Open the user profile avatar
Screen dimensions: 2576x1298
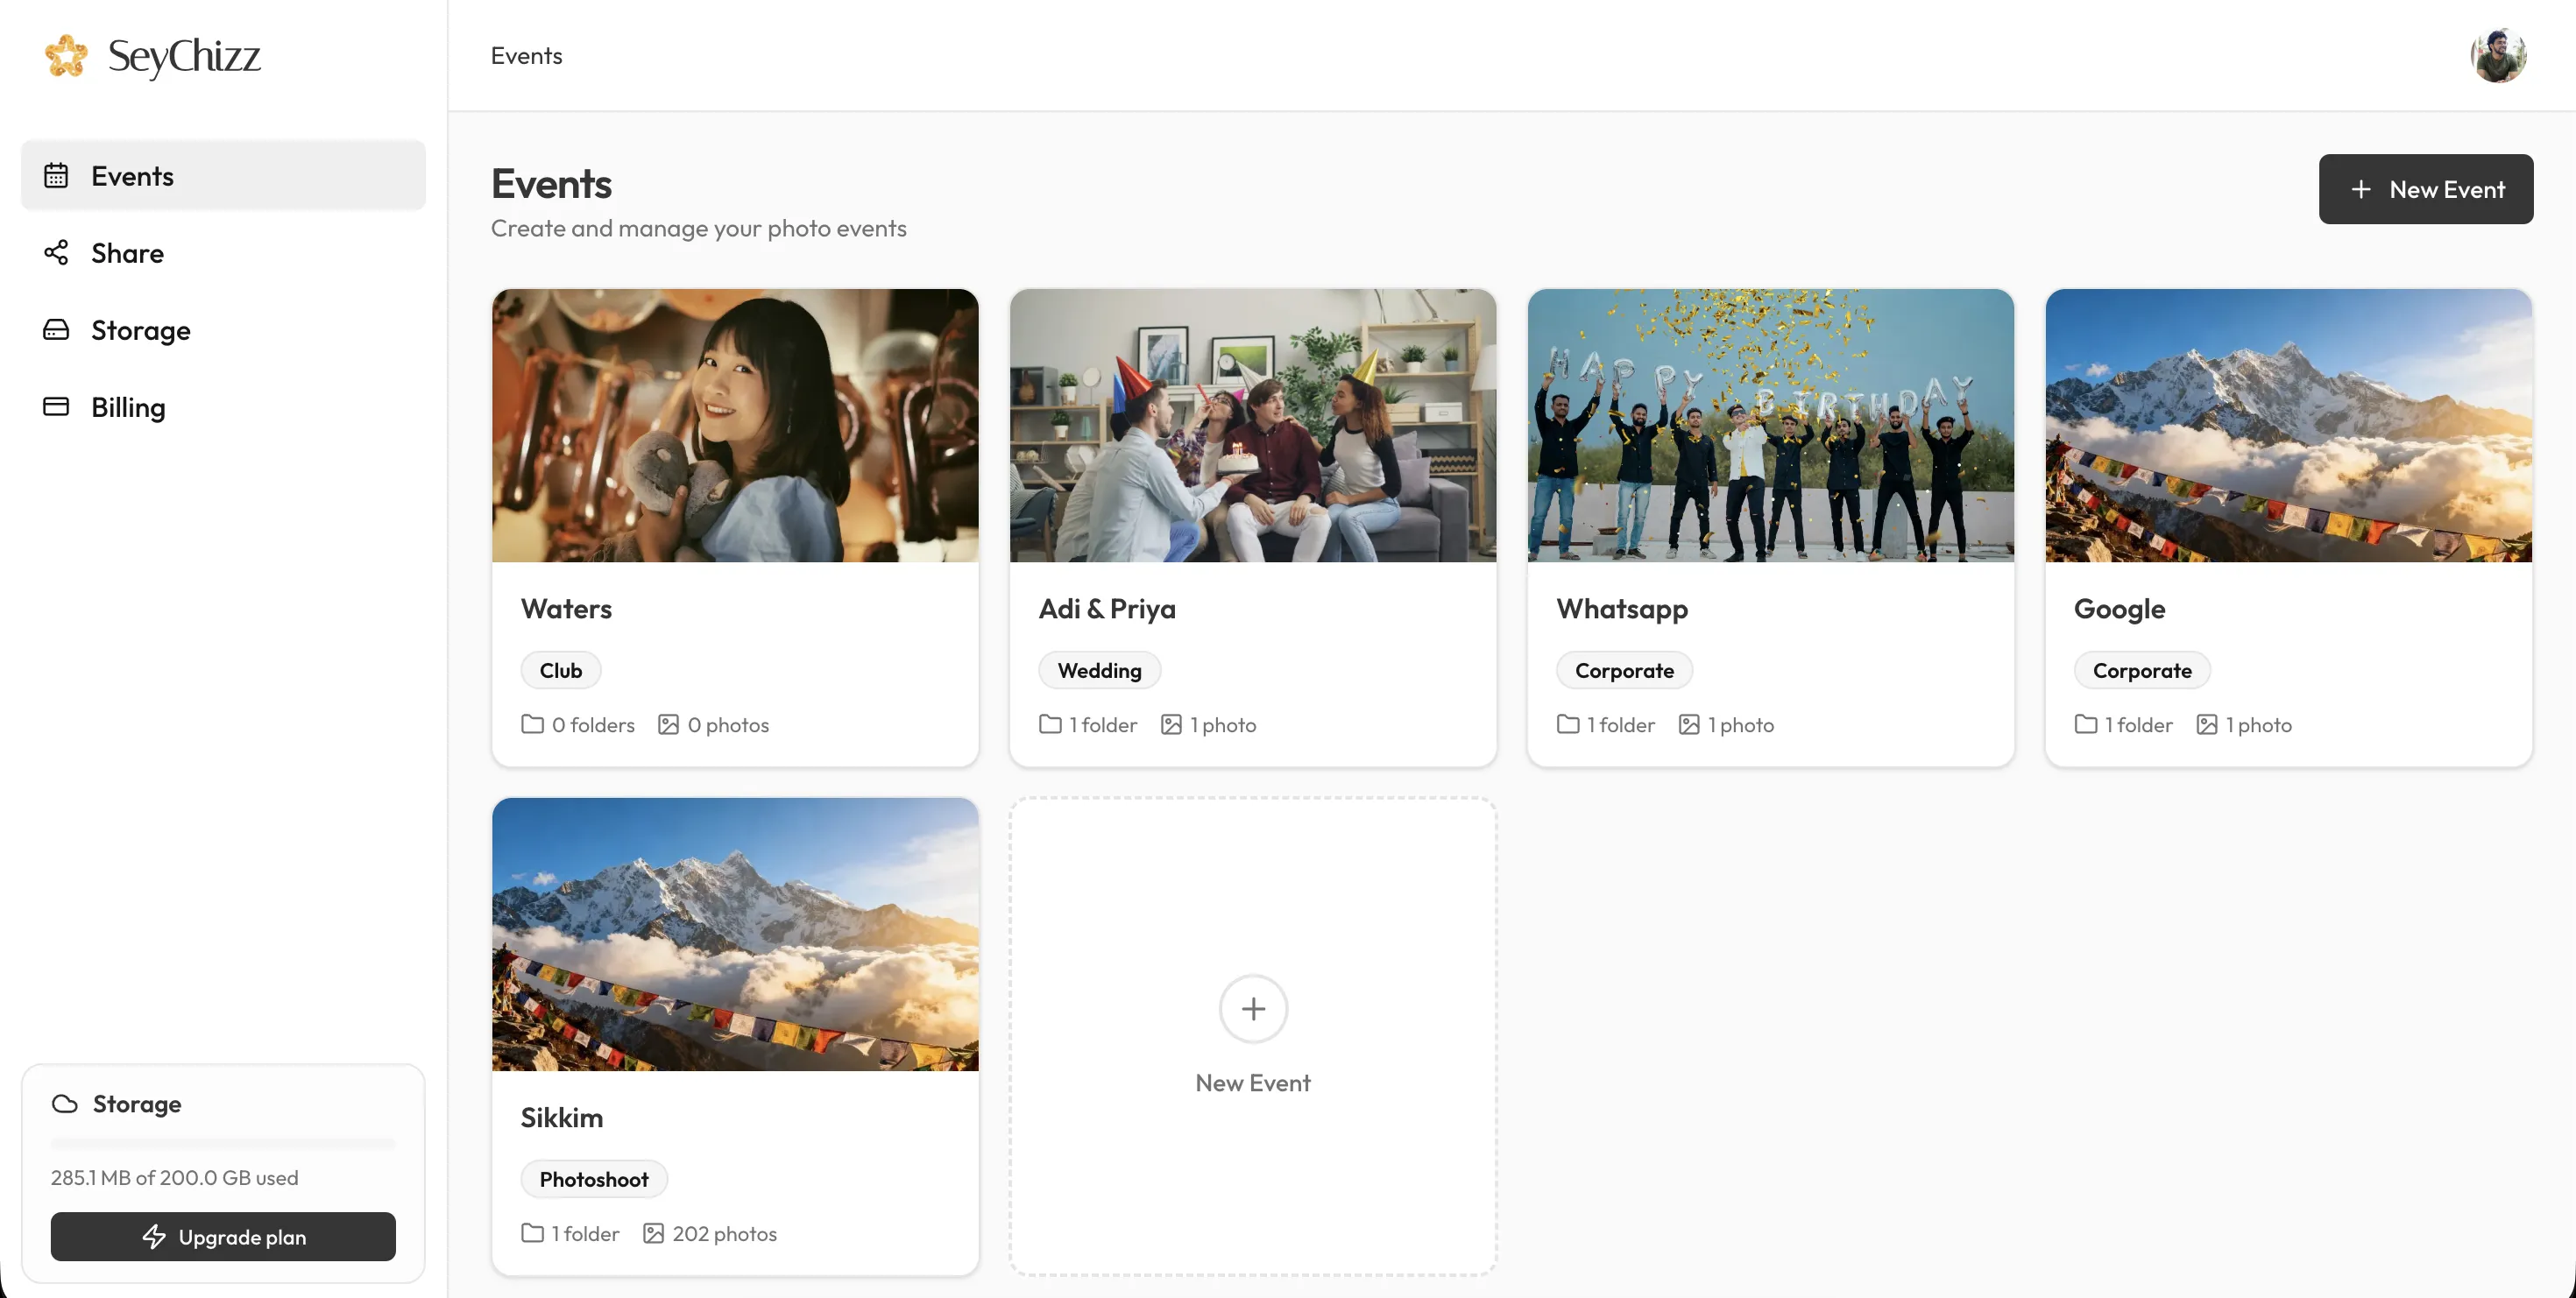(2497, 56)
